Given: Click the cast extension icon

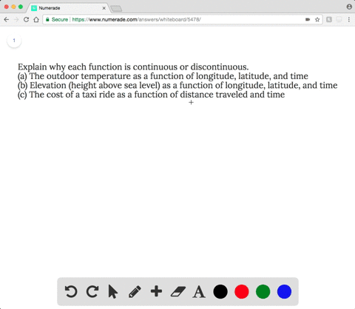Looking at the screenshot, I should (x=339, y=19).
